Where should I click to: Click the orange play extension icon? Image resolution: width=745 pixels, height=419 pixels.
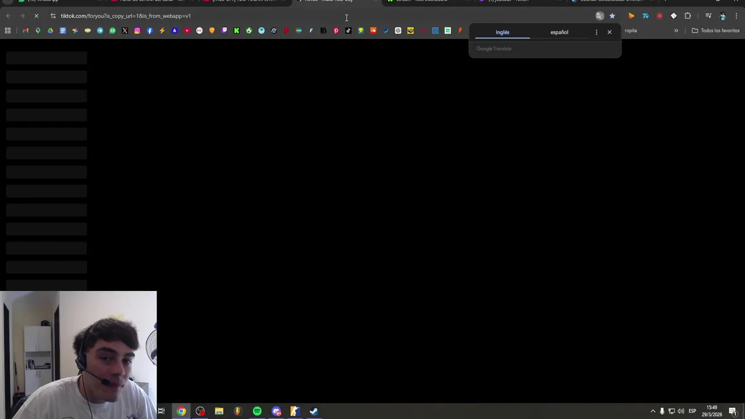click(632, 16)
